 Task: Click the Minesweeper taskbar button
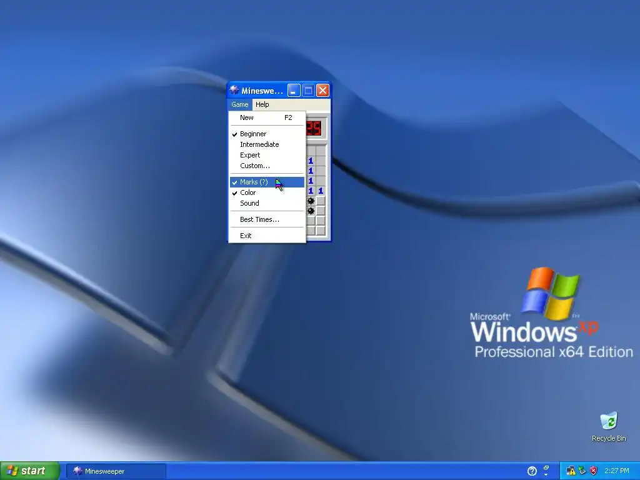(116, 471)
